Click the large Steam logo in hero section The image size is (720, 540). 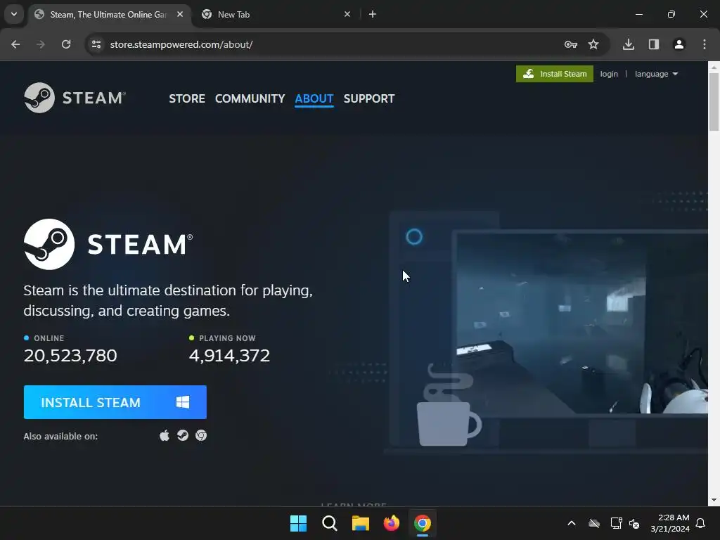tap(108, 244)
